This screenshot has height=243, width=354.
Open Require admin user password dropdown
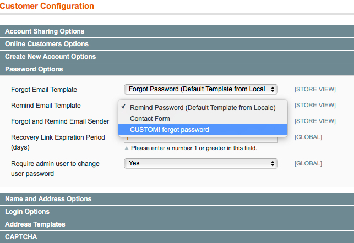pos(201,163)
